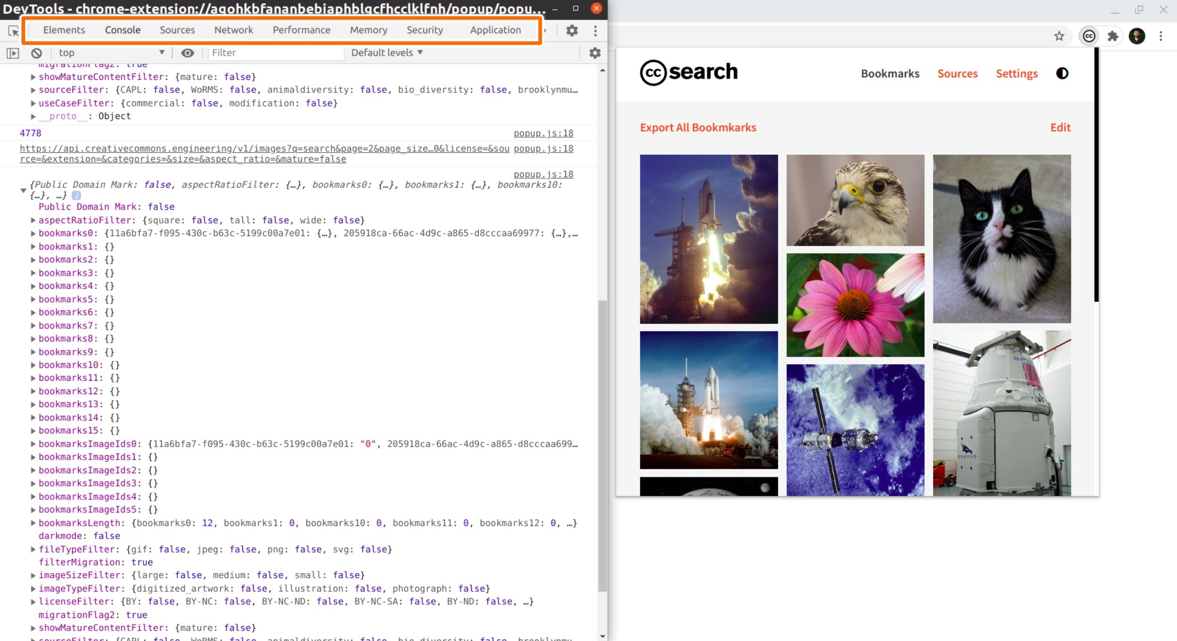Image resolution: width=1177 pixels, height=641 pixels.
Task: Open the Chrome extensions puzzle icon
Action: coord(1113,36)
